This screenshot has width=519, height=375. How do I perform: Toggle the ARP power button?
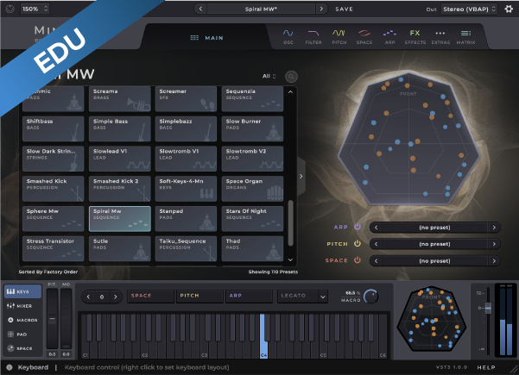[x=358, y=227]
